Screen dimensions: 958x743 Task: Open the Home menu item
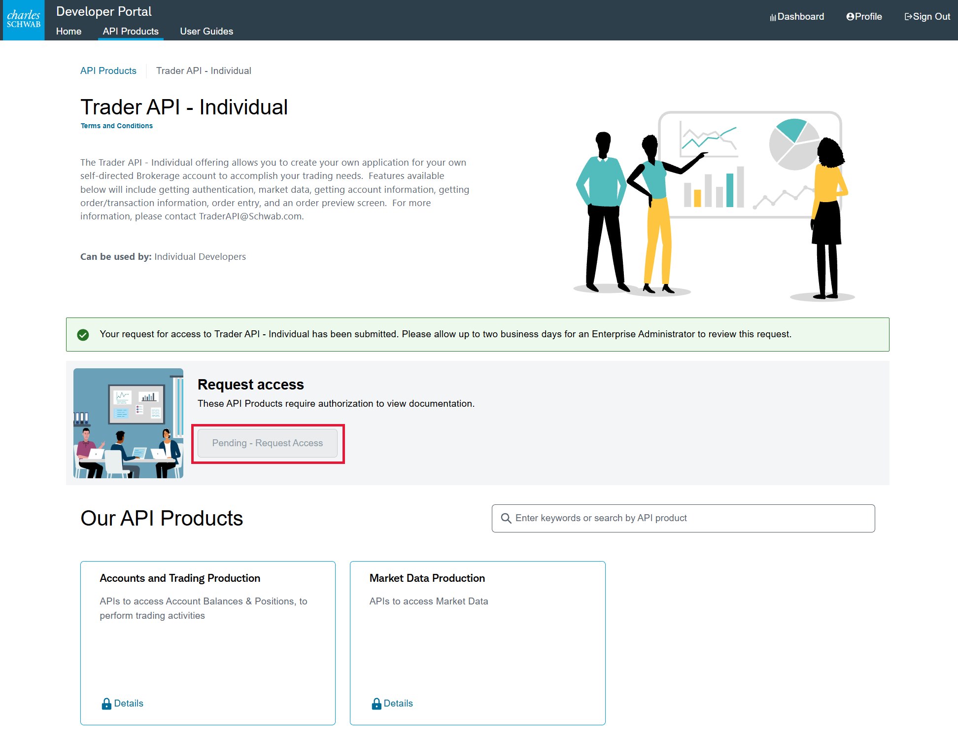pos(68,31)
